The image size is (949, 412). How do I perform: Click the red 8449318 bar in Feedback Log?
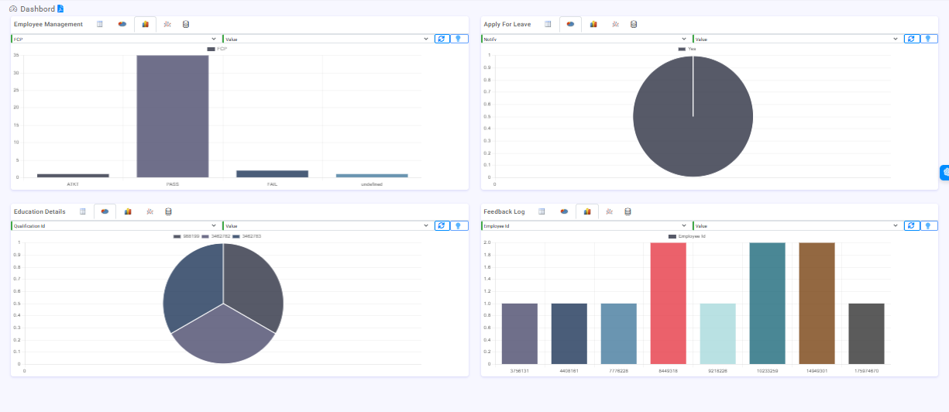click(668, 303)
